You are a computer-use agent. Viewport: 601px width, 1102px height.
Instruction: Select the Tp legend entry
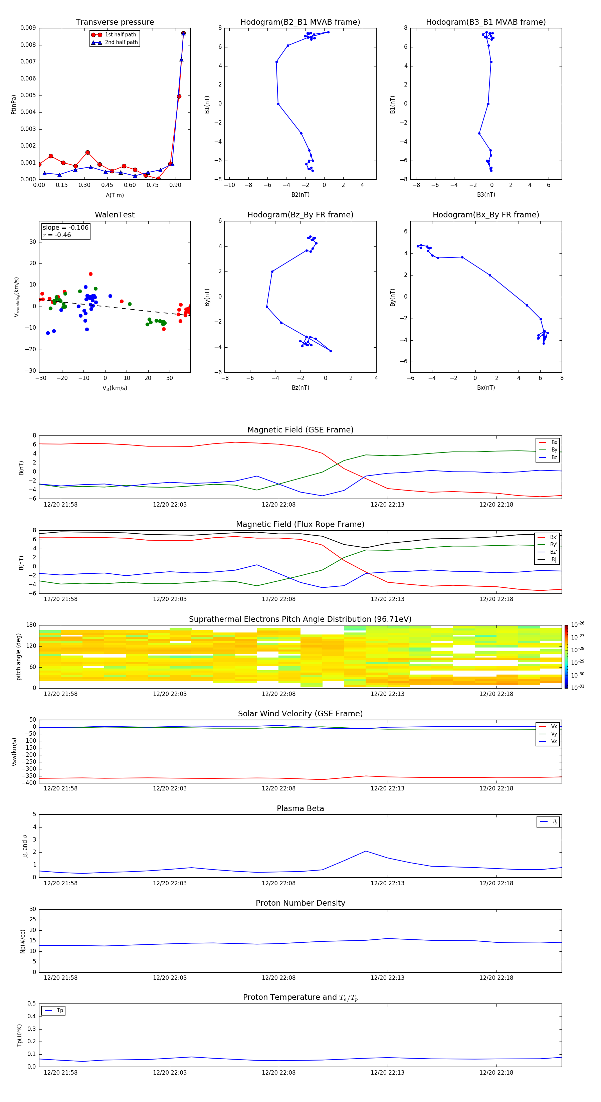tap(54, 1011)
